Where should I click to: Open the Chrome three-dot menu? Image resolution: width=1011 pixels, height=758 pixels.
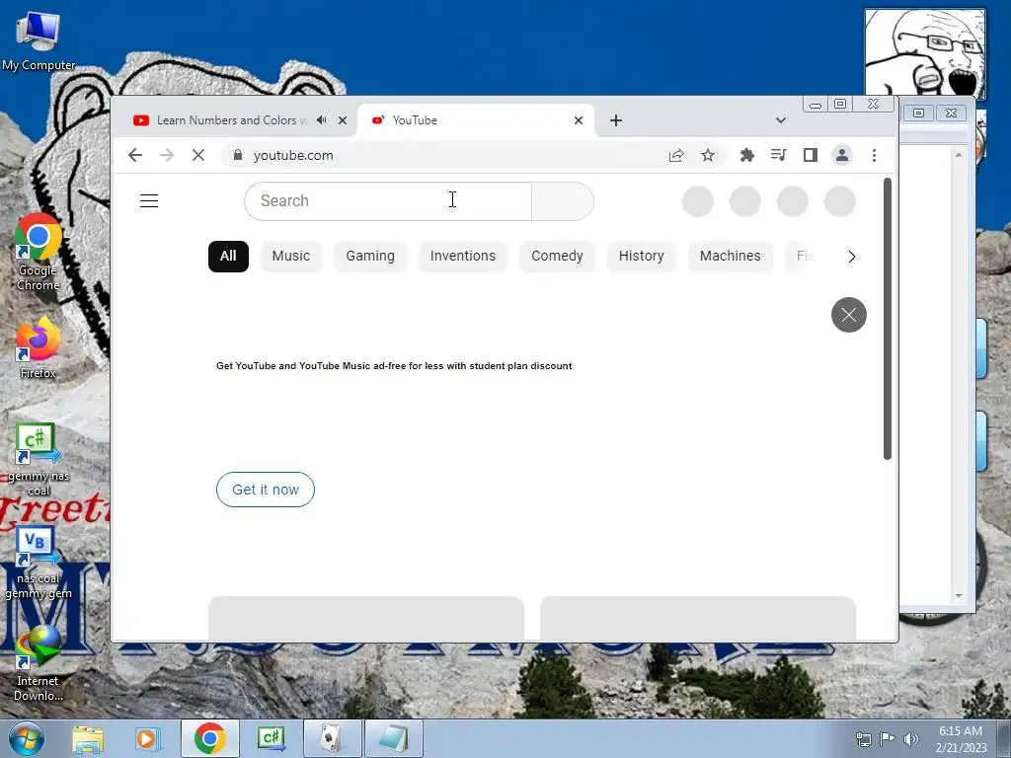(875, 155)
